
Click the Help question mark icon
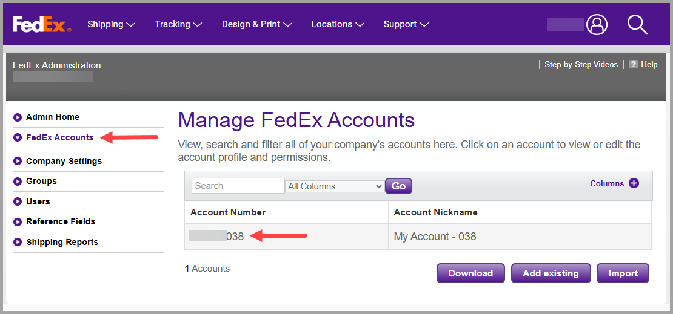pyautogui.click(x=633, y=65)
